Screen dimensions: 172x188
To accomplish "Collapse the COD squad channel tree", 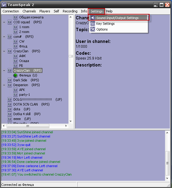I will (x=4, y=22).
